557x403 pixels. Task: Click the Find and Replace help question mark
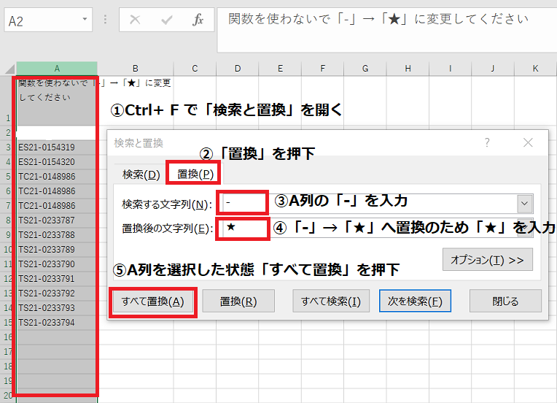pos(487,142)
